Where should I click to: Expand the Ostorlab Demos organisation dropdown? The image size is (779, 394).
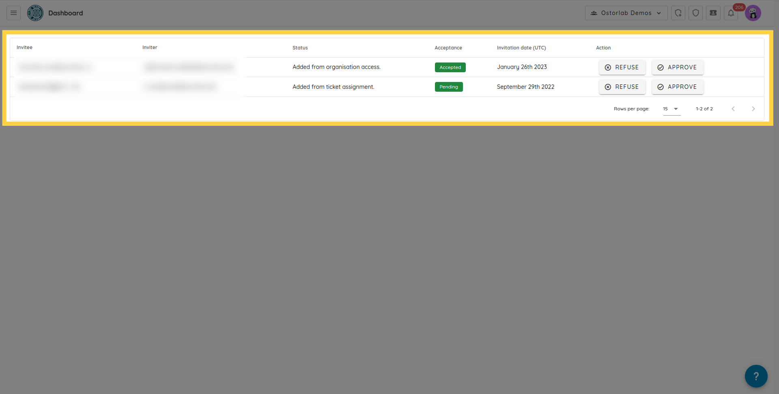coord(626,13)
